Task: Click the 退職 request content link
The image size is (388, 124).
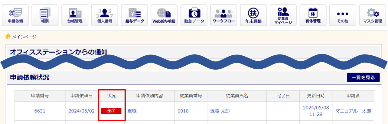Action: [x=132, y=111]
